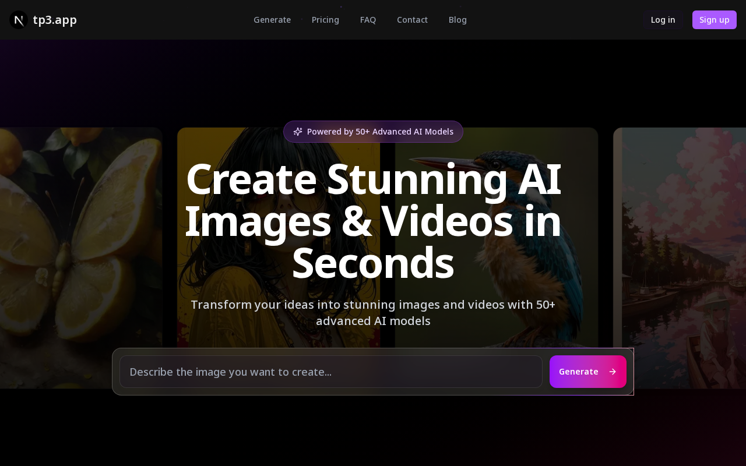Open the cherry blossom lake artwork thumbnail
The height and width of the screenshot is (466, 746).
tap(680, 258)
